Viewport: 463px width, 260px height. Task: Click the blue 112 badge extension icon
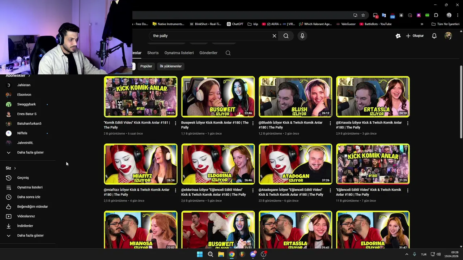point(392,16)
